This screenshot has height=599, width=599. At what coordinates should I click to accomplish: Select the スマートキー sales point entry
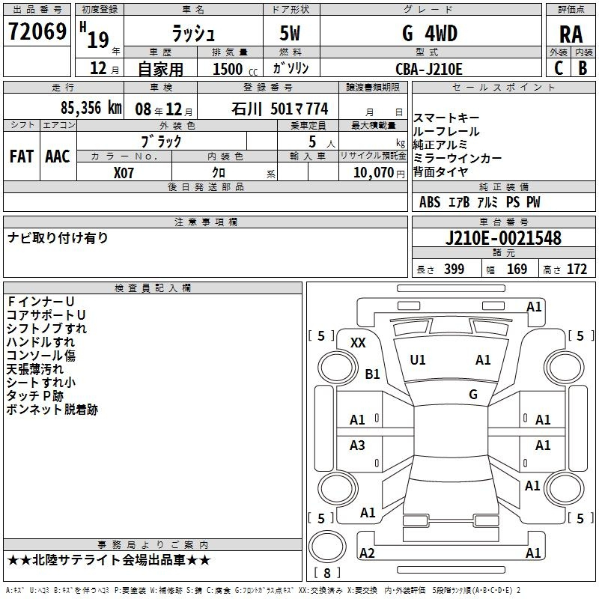pyautogui.click(x=446, y=119)
